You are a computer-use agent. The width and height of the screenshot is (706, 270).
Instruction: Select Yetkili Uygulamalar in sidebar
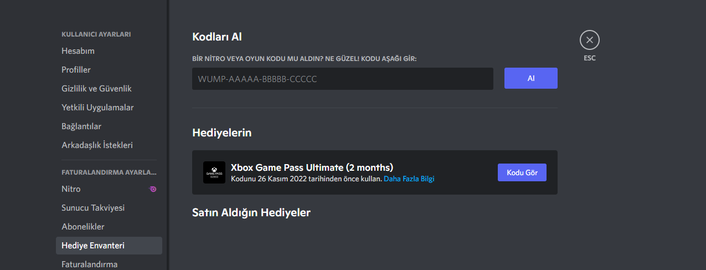pos(97,108)
